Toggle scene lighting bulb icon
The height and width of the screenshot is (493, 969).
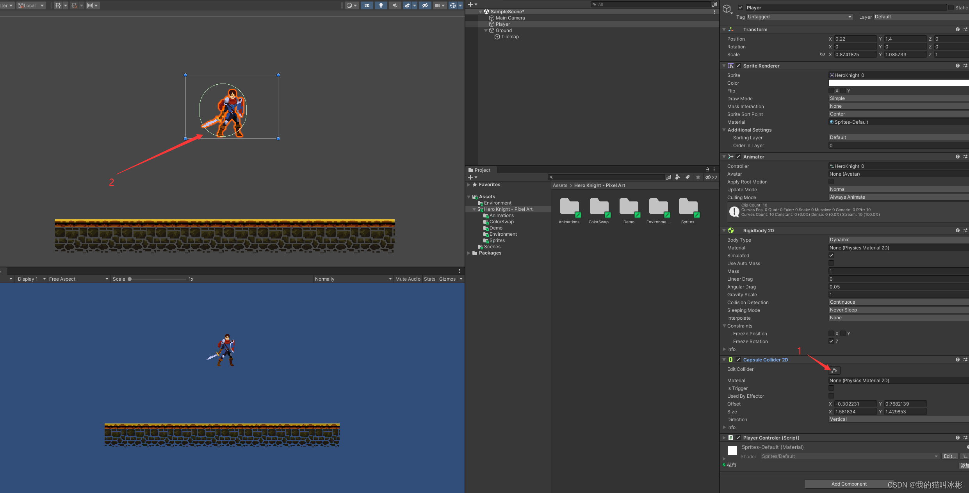pos(381,5)
